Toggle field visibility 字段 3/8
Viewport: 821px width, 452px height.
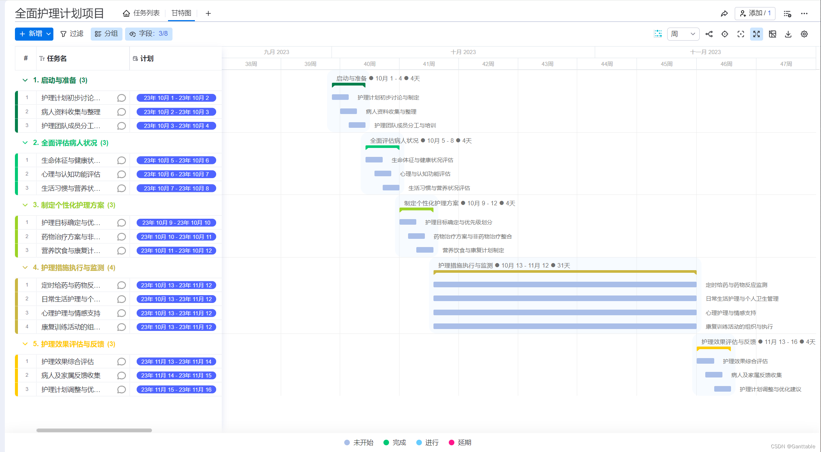[149, 34]
